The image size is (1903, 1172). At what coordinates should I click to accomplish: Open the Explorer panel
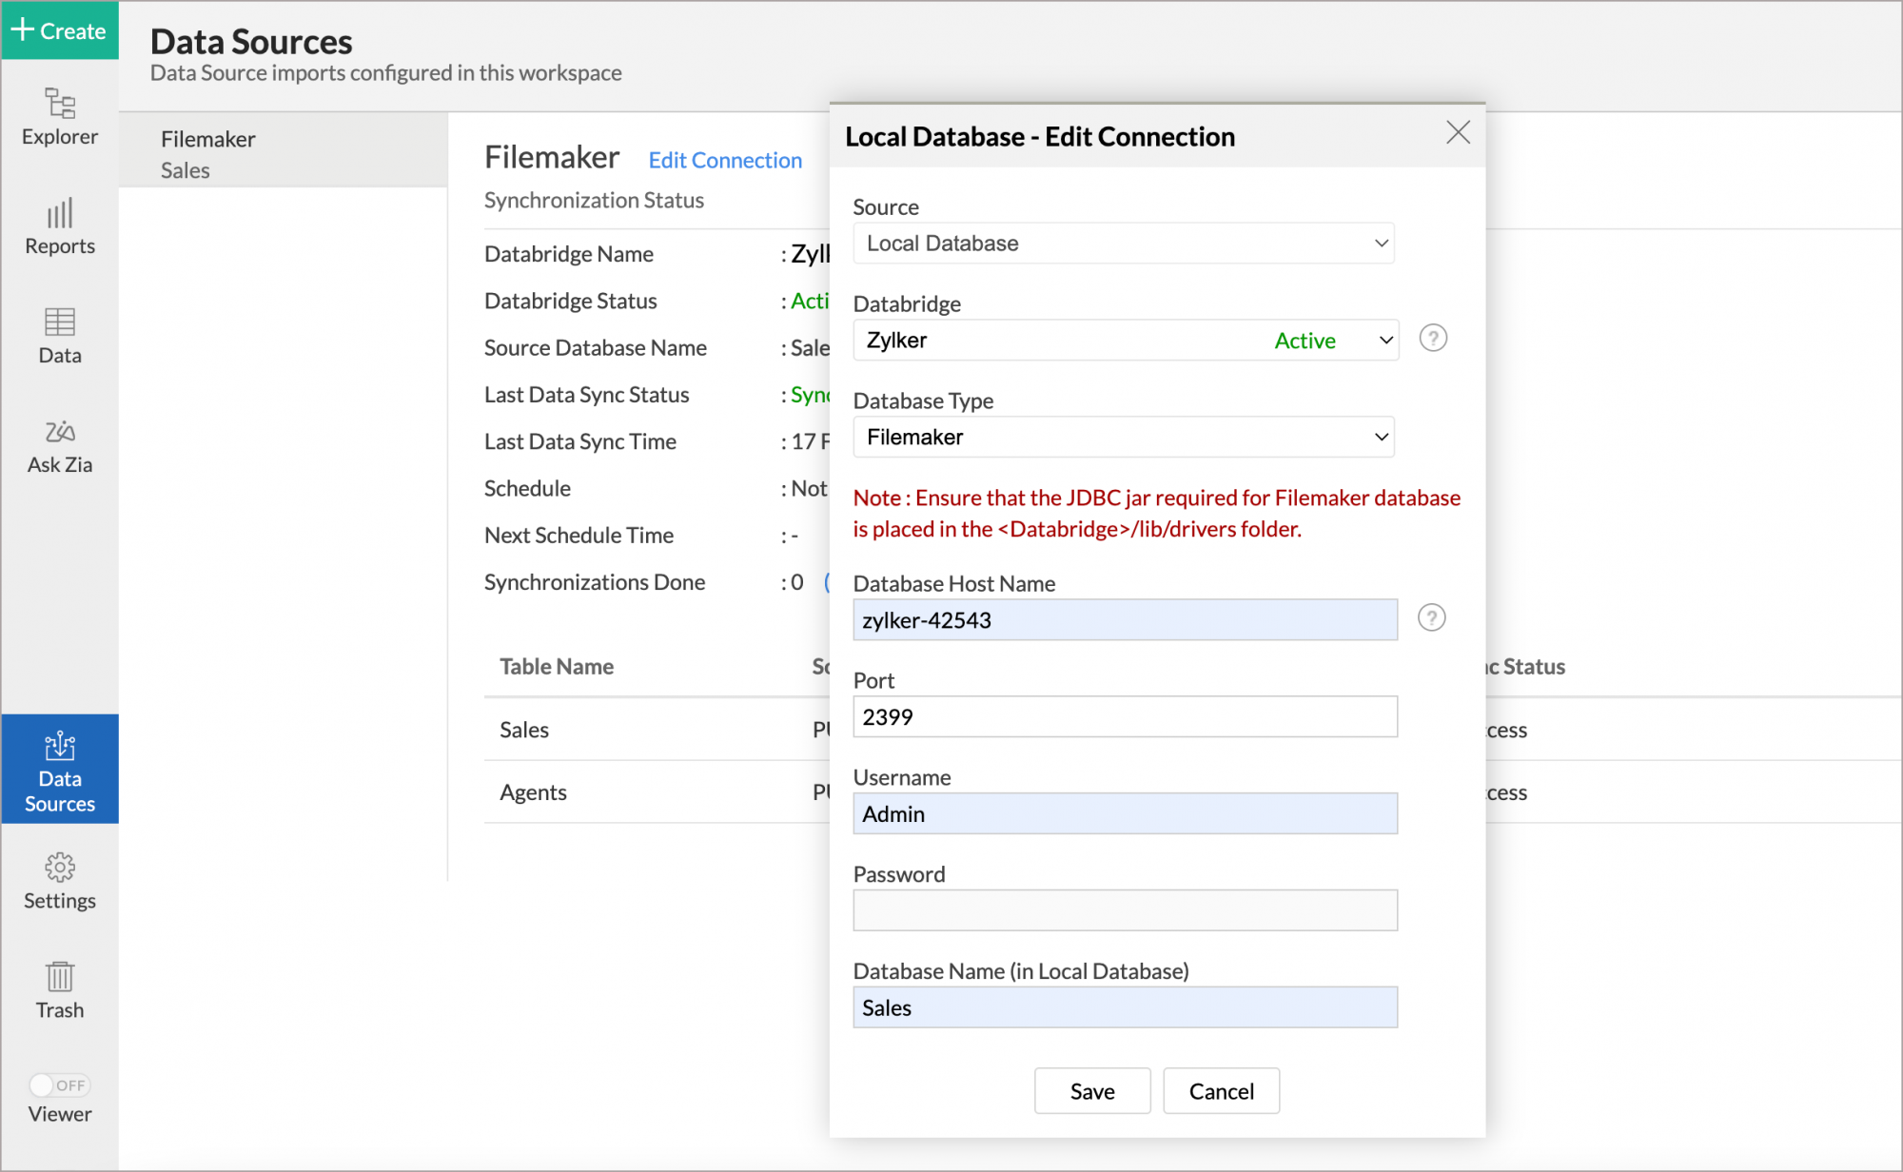59,116
